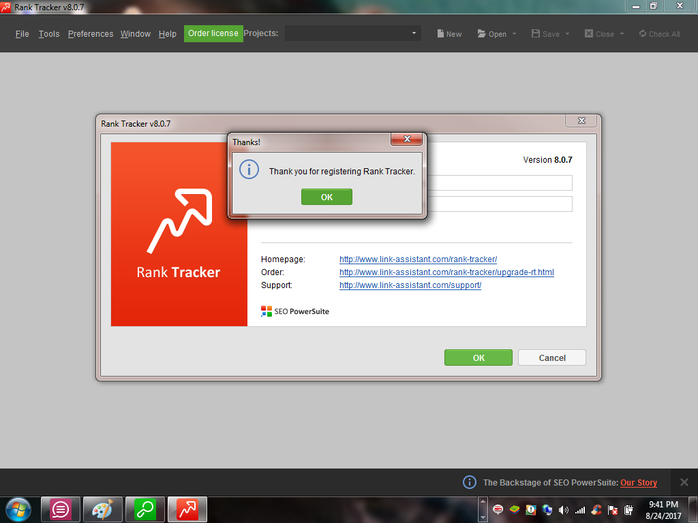698x523 pixels.
Task: Close the Thanks dialog with X
Action: tap(406, 139)
